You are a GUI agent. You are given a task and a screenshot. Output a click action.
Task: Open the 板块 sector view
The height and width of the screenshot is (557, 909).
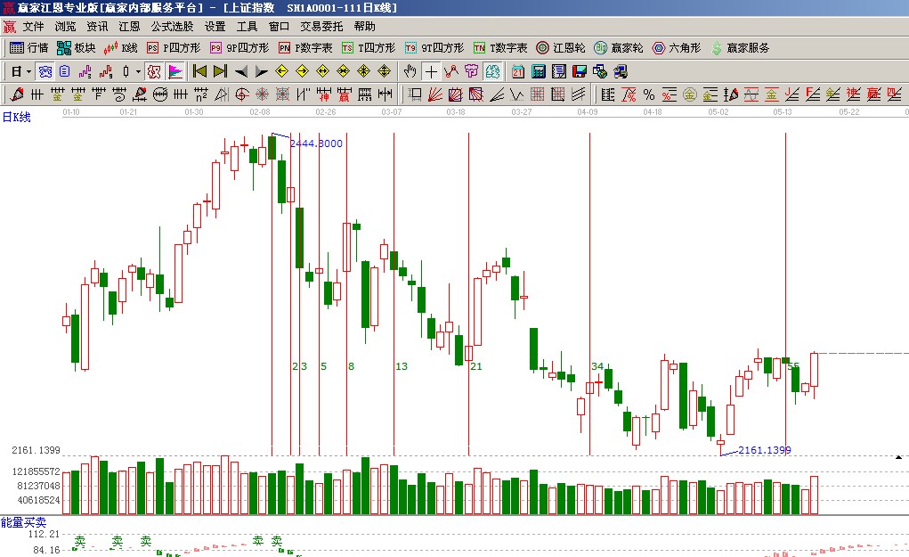[77, 48]
